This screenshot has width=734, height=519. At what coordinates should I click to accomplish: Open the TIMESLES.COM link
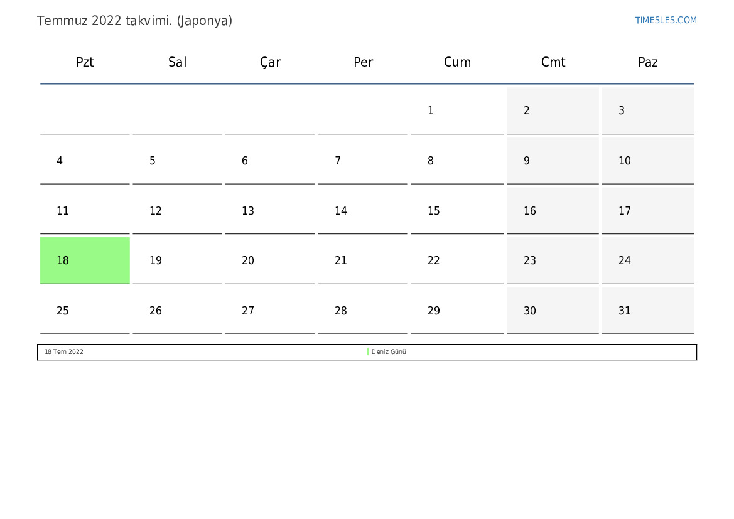point(666,20)
